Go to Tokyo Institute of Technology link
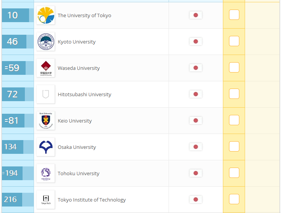The height and width of the screenshot is (213, 281). pos(92,200)
